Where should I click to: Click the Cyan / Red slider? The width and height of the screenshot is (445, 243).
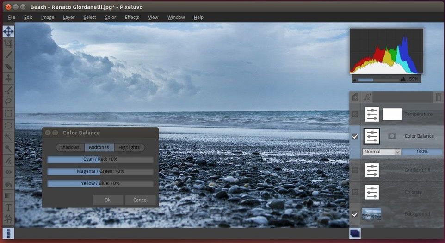[100, 159]
